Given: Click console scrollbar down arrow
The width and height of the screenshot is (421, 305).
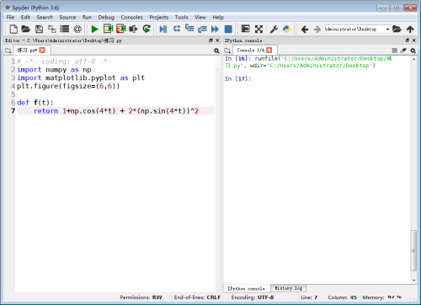Looking at the screenshot, I should pyautogui.click(x=413, y=280).
